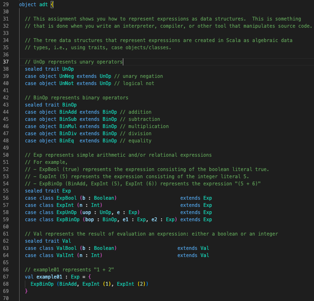Click the '// equality' comment
The height and width of the screenshot is (301, 314).
click(x=136, y=140)
